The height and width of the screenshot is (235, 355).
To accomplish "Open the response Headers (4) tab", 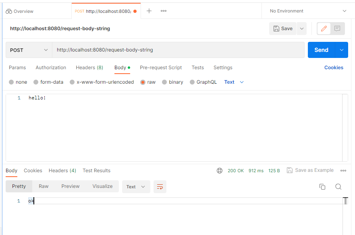I will [62, 171].
